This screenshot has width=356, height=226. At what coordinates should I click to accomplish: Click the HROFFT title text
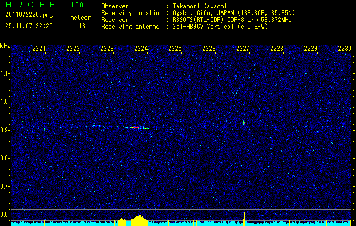(x=35, y=5)
